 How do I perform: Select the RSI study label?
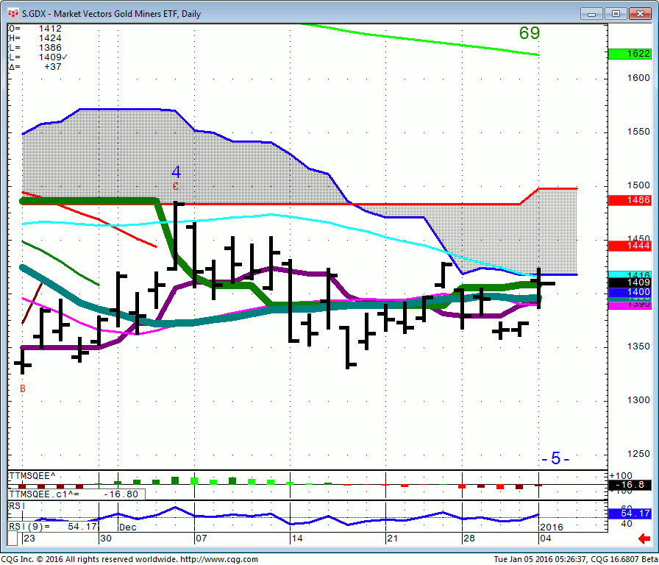tap(15, 506)
